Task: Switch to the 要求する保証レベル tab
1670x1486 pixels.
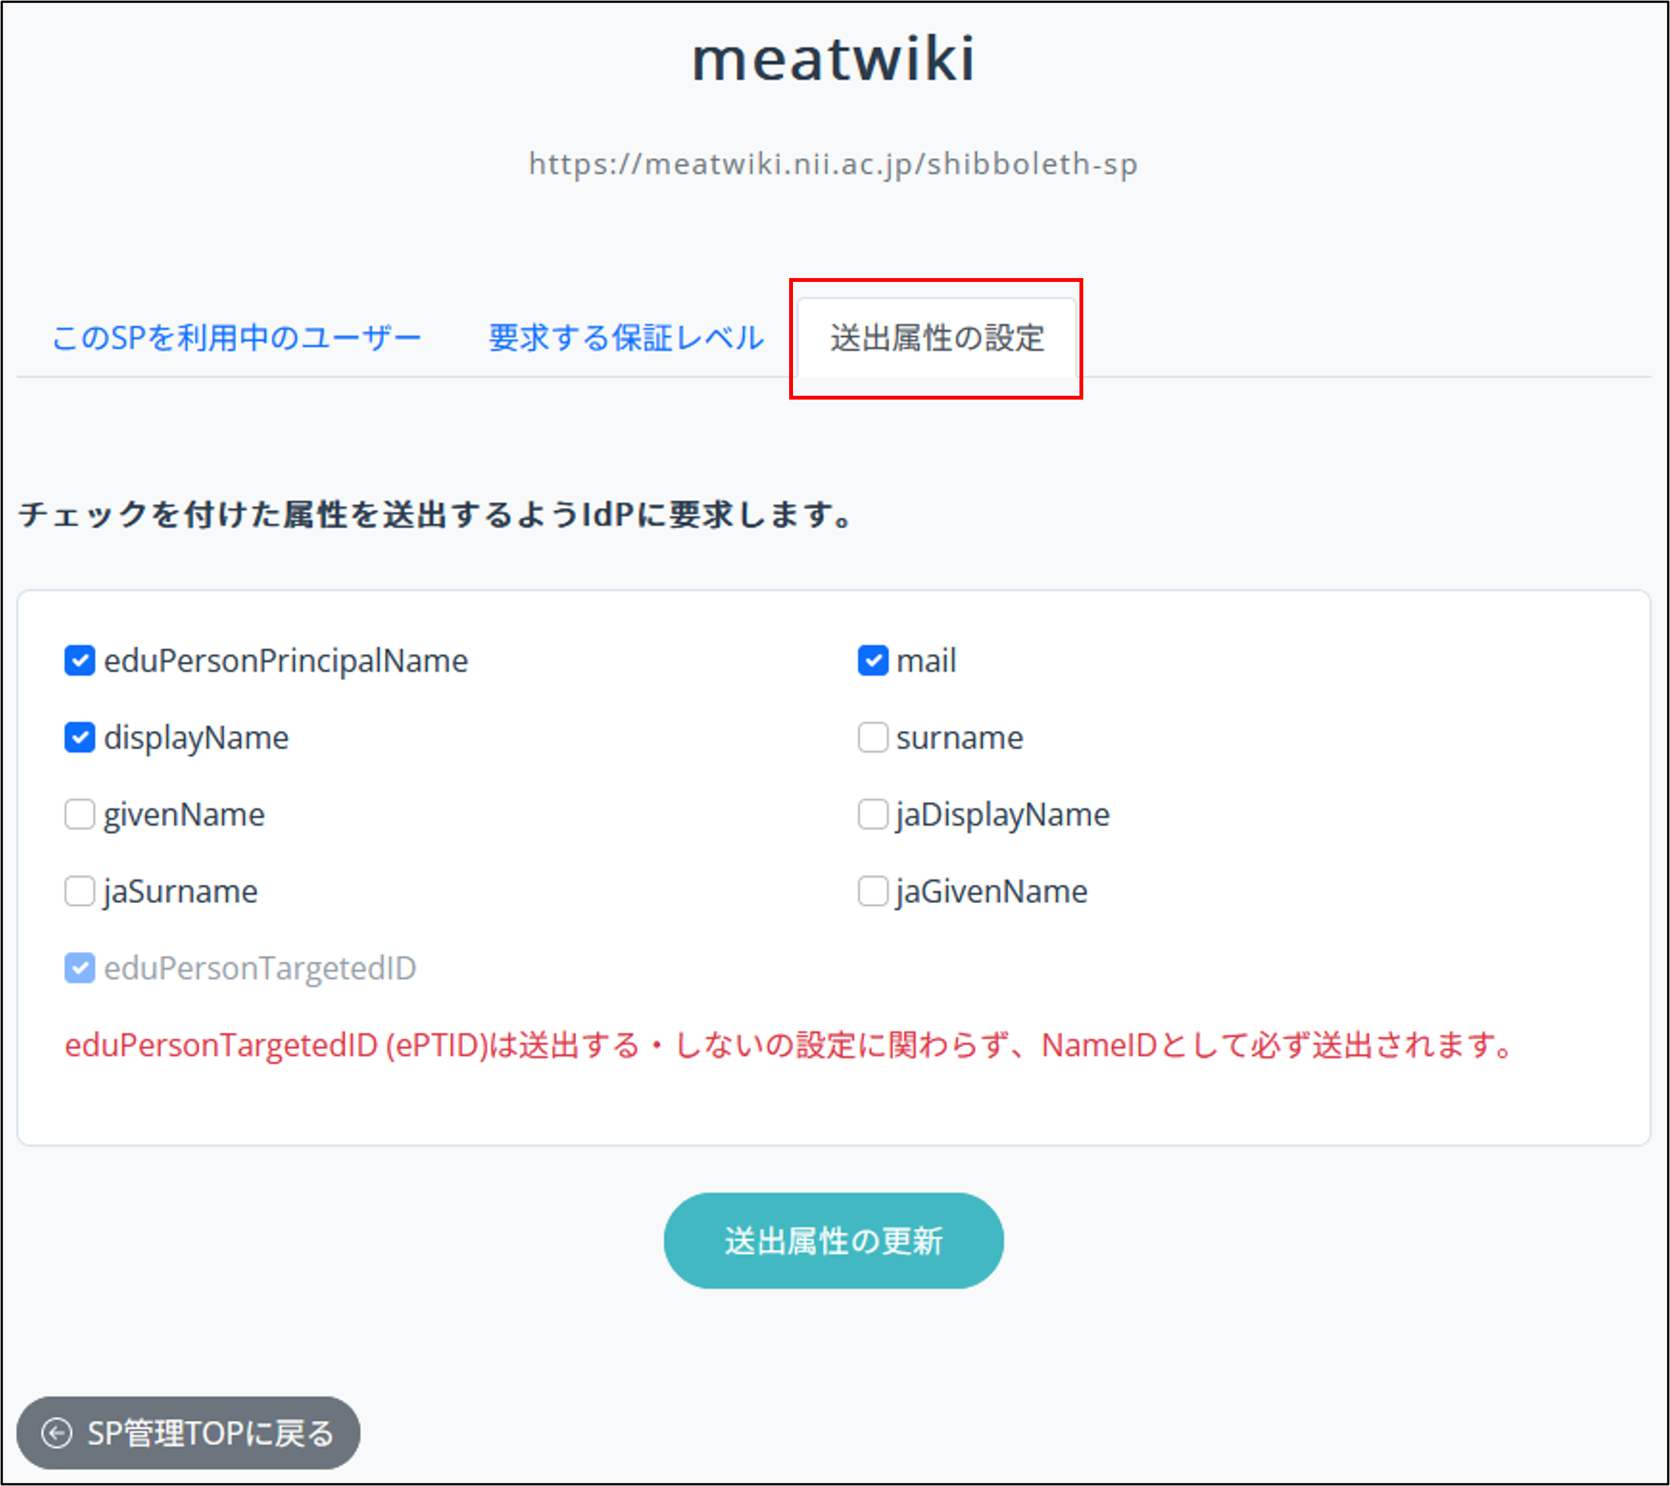Action: click(x=626, y=338)
